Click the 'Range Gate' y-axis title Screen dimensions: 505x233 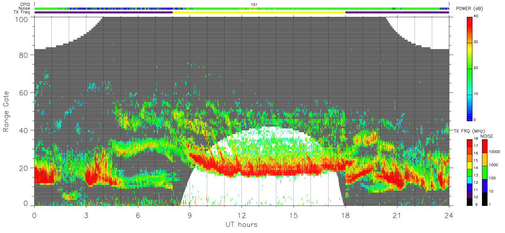pos(6,111)
